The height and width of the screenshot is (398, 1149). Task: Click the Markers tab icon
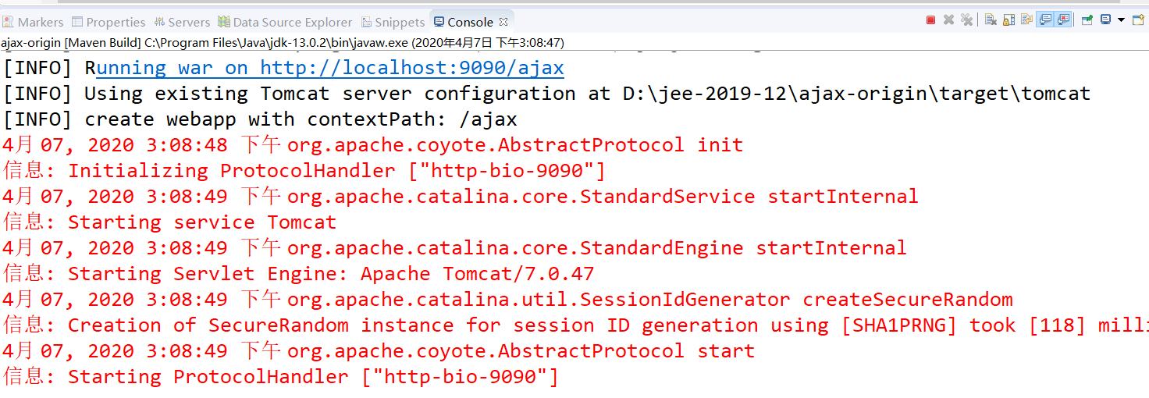pyautogui.click(x=9, y=22)
